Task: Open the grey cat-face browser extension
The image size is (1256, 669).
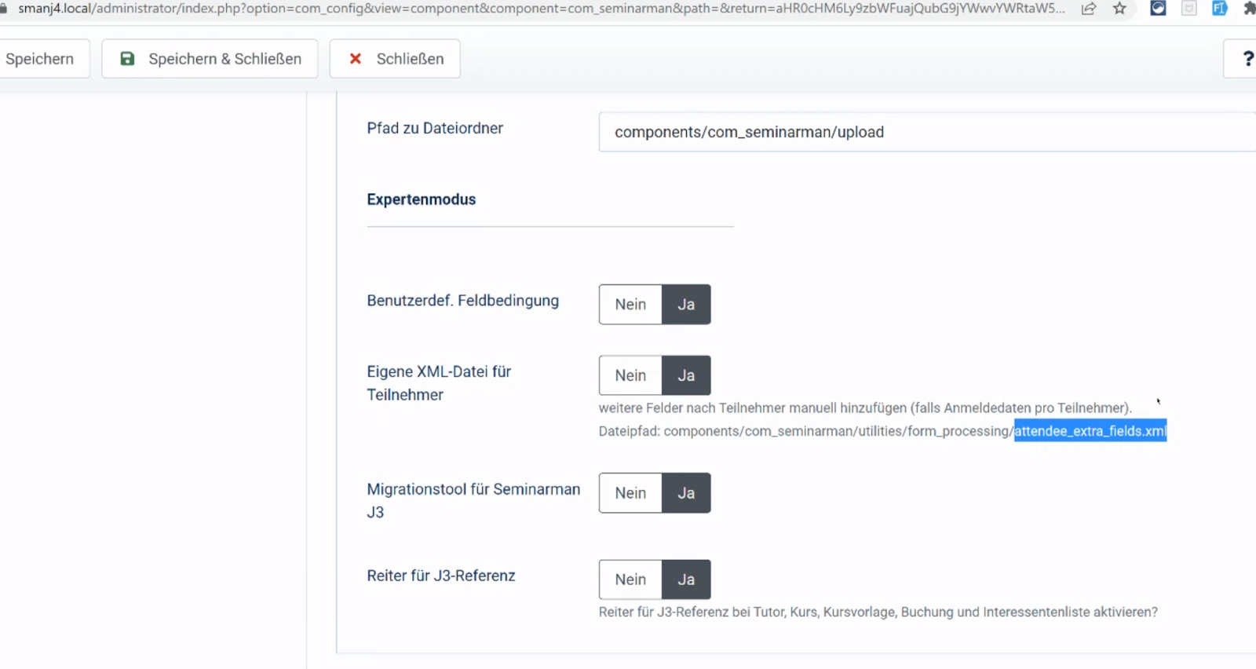Action: coord(1189,9)
